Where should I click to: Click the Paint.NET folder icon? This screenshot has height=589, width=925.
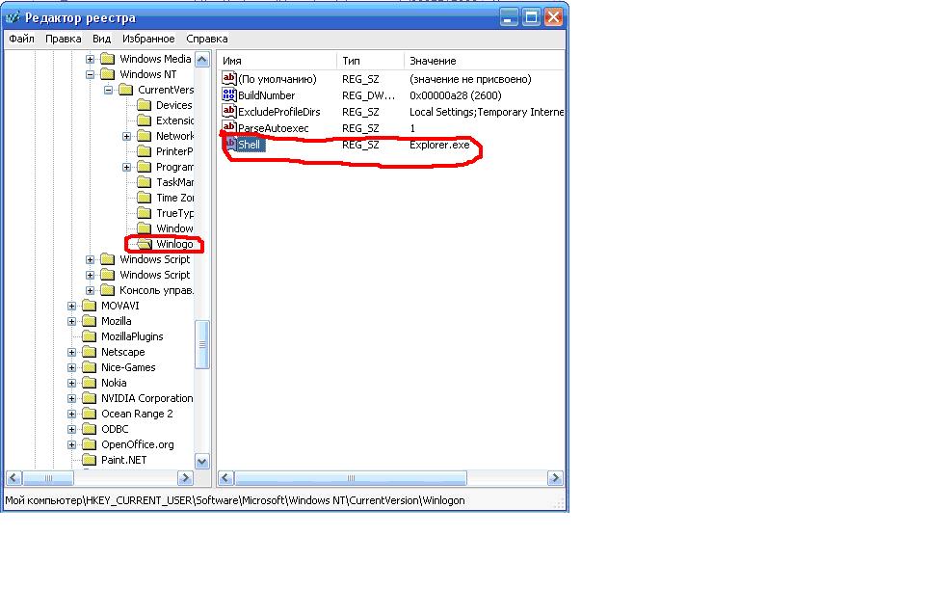tap(89, 460)
